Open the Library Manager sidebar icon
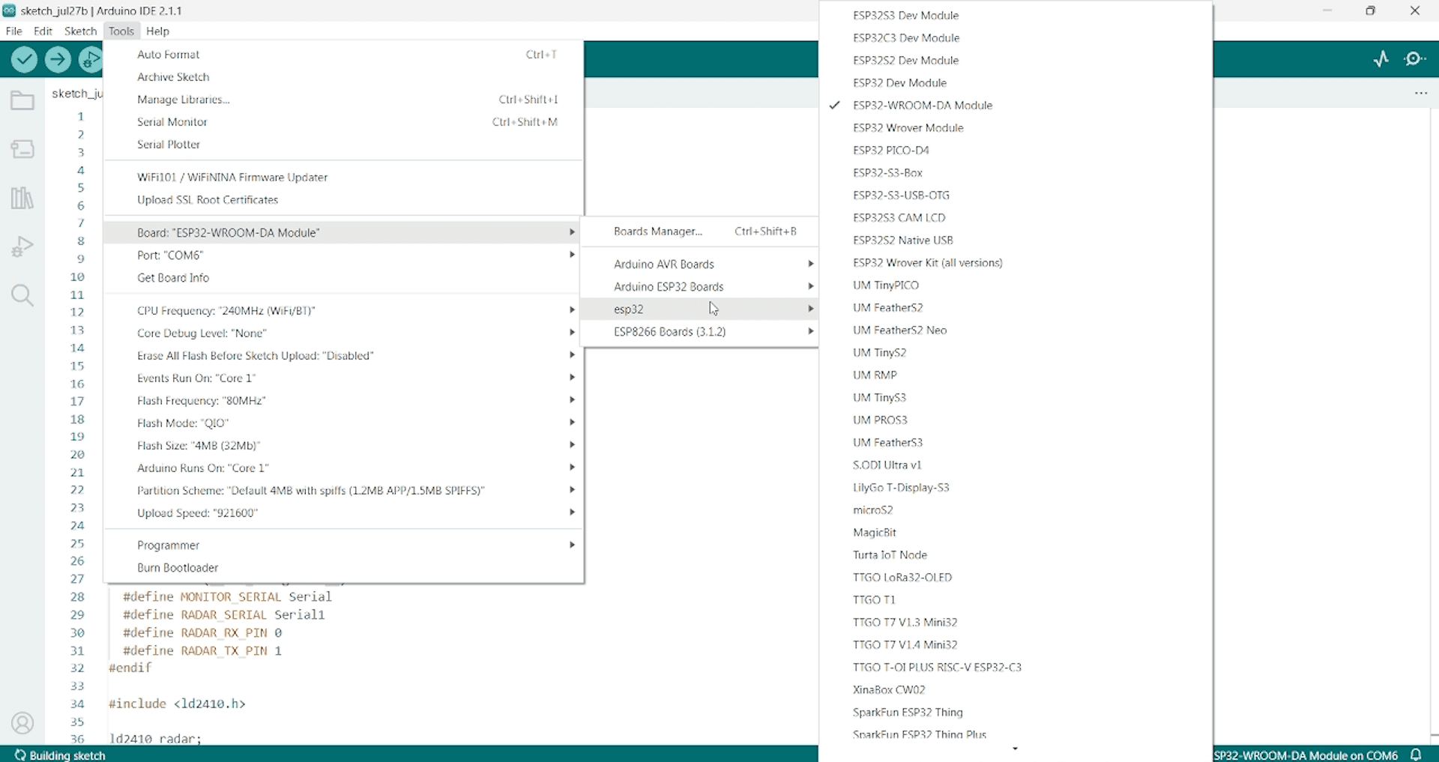 click(x=22, y=198)
